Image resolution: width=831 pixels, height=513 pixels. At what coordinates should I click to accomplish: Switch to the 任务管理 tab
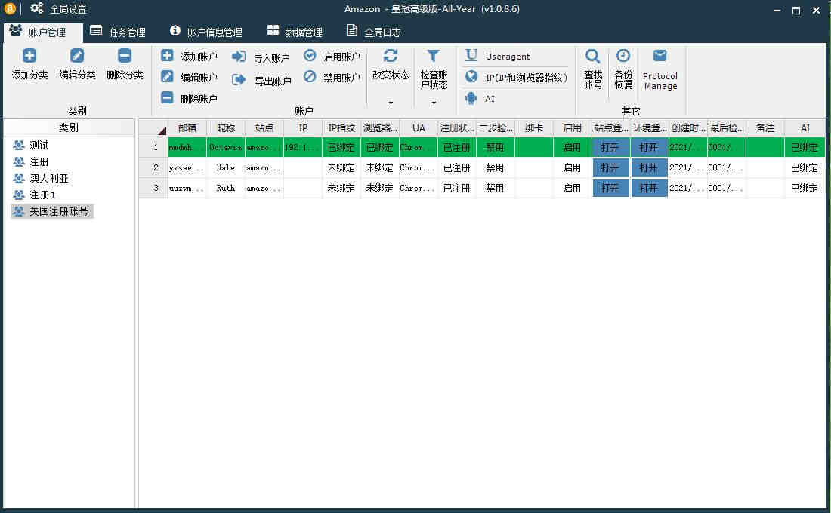(117, 32)
